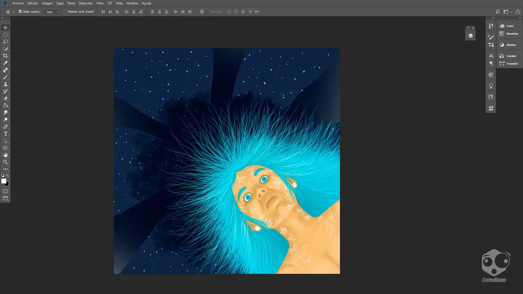Select the Pen tool

[6, 127]
